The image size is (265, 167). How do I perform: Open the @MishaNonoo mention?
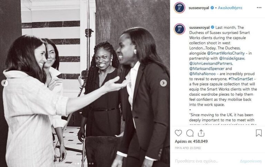[x=203, y=74]
